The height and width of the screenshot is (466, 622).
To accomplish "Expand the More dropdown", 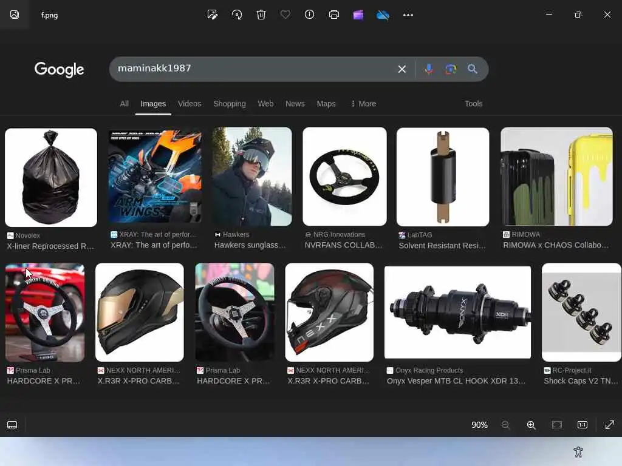I will coord(363,104).
